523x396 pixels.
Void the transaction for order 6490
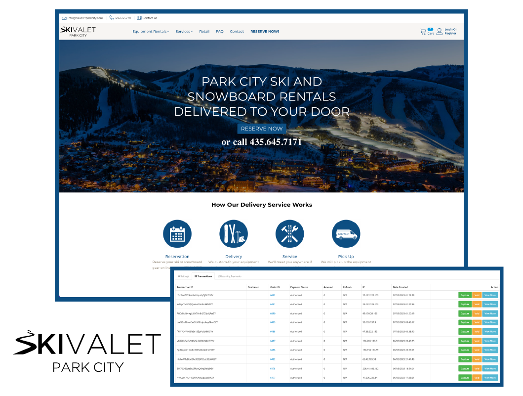click(477, 313)
